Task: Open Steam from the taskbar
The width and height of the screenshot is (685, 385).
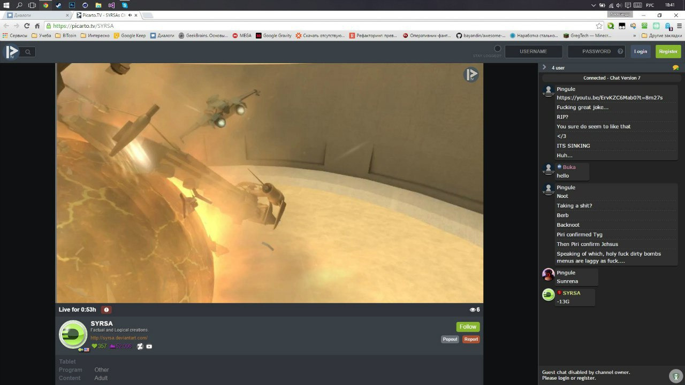Action: pos(58,5)
